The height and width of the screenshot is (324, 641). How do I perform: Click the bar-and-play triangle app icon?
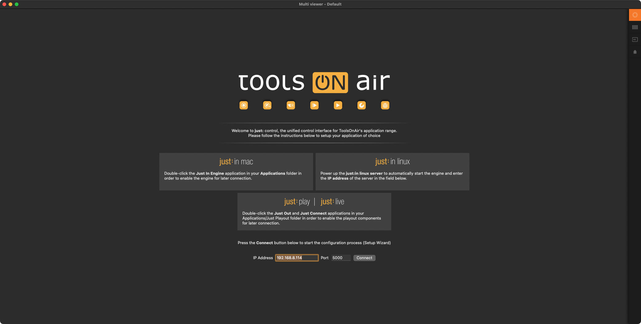[x=314, y=105]
